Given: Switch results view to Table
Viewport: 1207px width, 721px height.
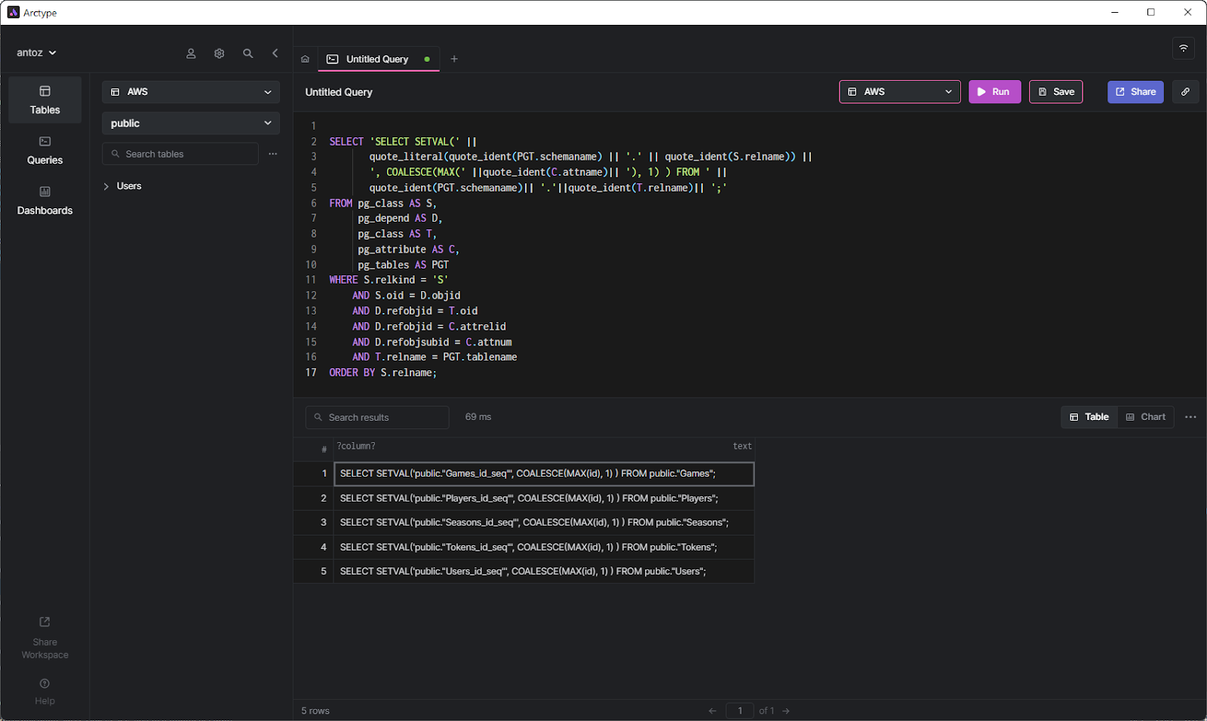Looking at the screenshot, I should click(x=1089, y=417).
